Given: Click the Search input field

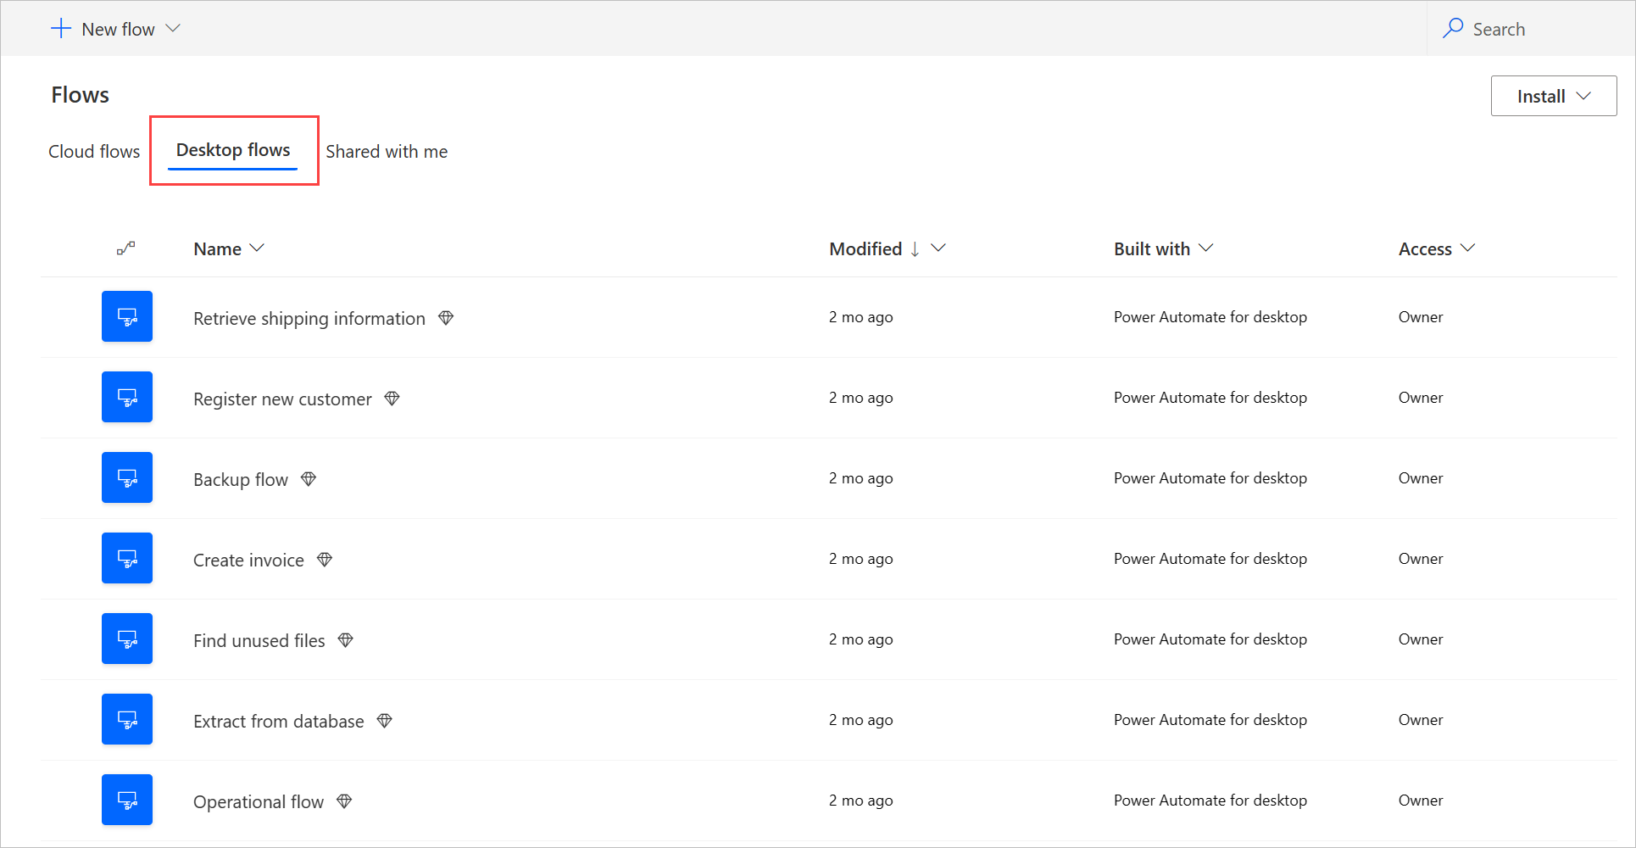Looking at the screenshot, I should click(x=1531, y=29).
